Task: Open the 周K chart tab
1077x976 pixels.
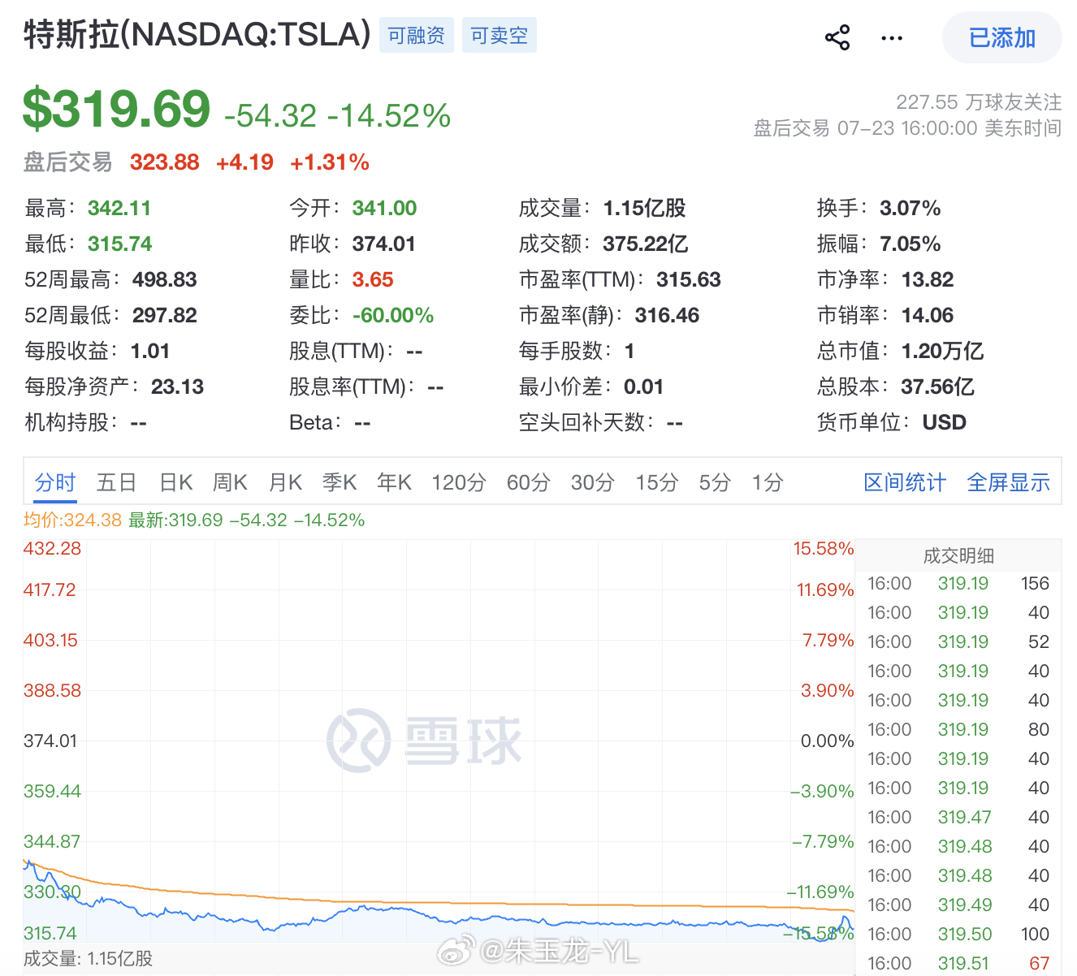Action: tap(230, 482)
